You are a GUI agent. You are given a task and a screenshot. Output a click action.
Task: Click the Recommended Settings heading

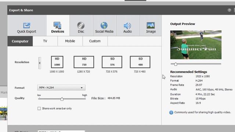click(188, 72)
